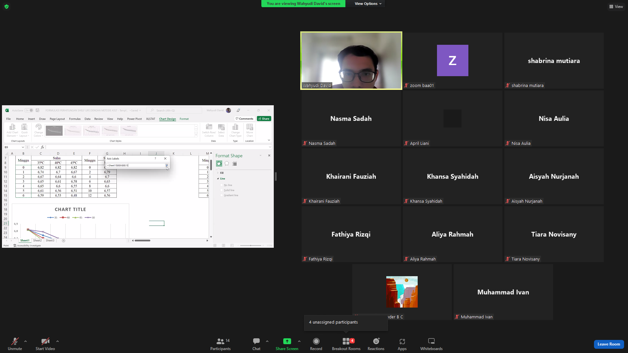This screenshot has height=353, width=628.
Task: Expand audio options arrow beside Unmute
Action: (26, 341)
